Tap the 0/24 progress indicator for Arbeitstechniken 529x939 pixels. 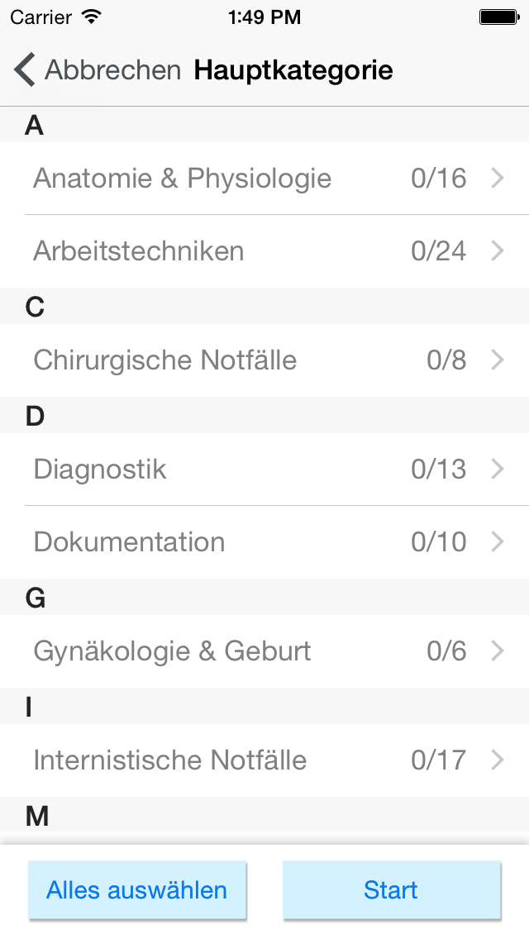coord(440,250)
